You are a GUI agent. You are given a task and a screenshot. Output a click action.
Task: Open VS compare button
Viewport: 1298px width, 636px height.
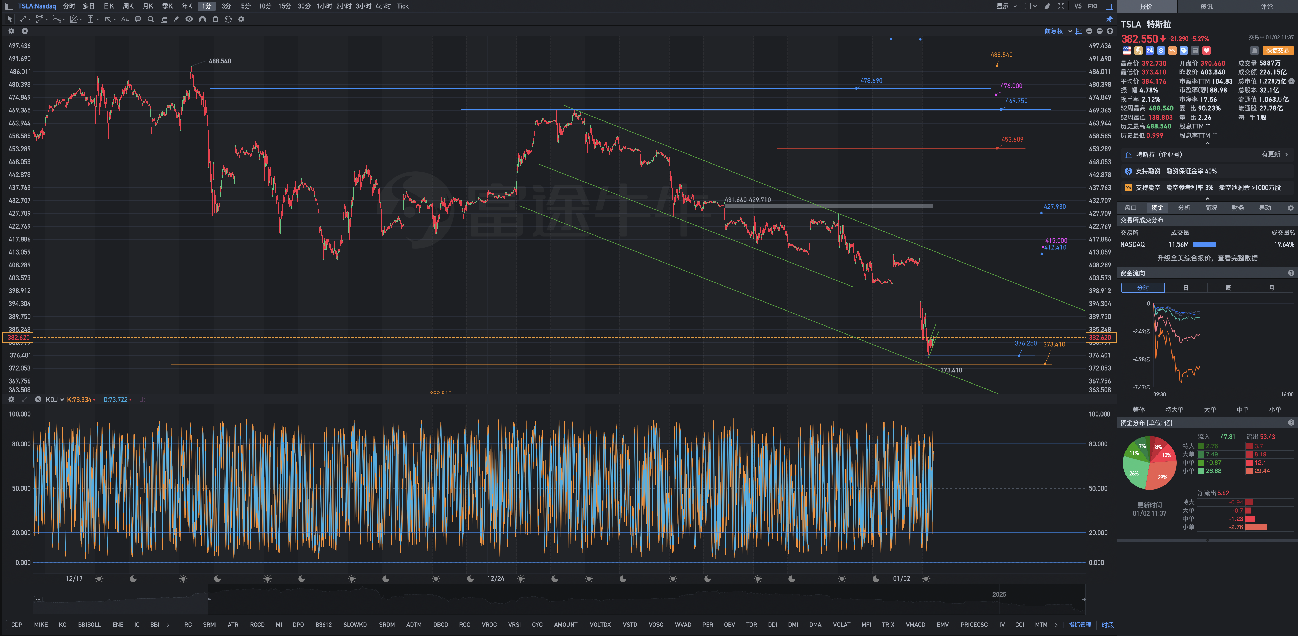[1078, 6]
